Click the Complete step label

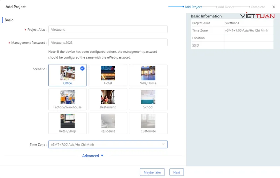point(258,7)
